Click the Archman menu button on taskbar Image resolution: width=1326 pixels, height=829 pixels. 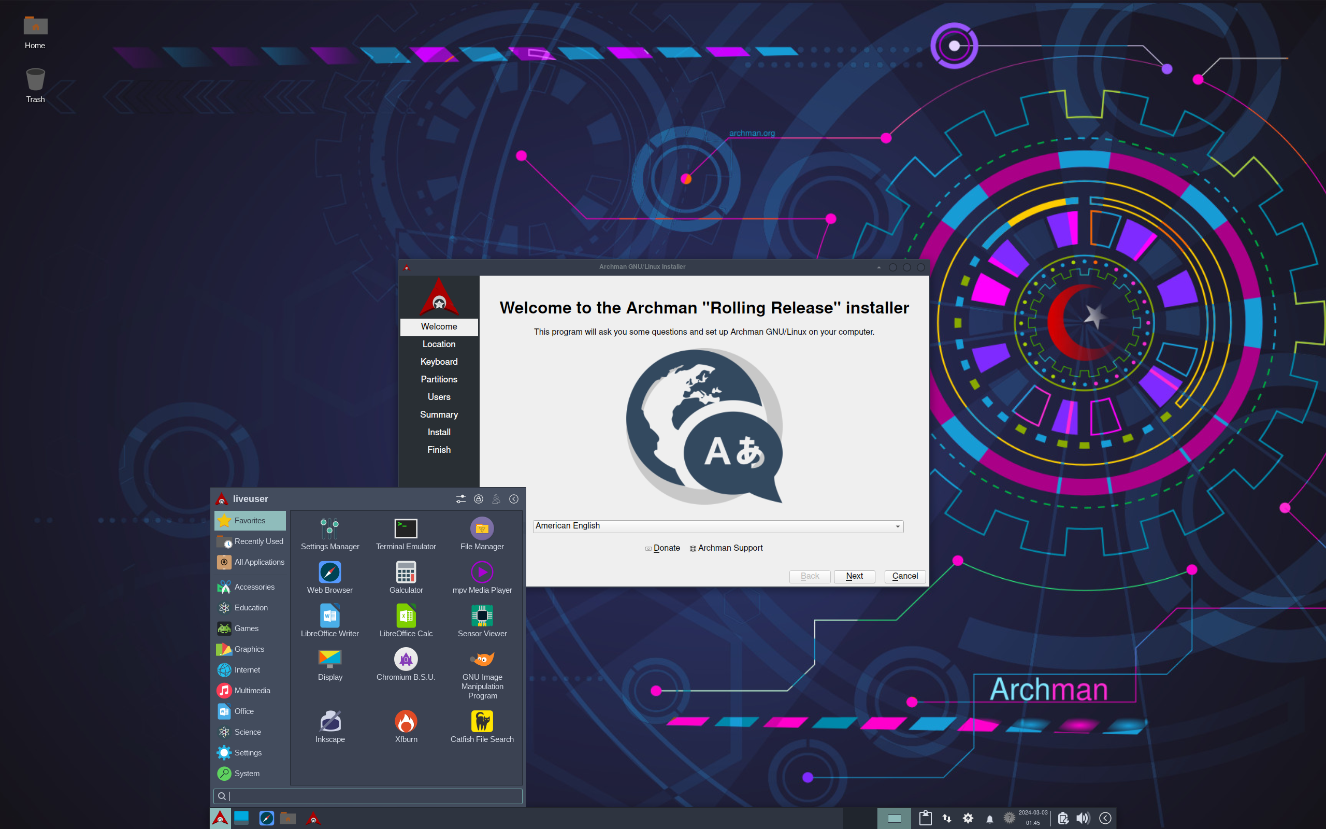(220, 818)
